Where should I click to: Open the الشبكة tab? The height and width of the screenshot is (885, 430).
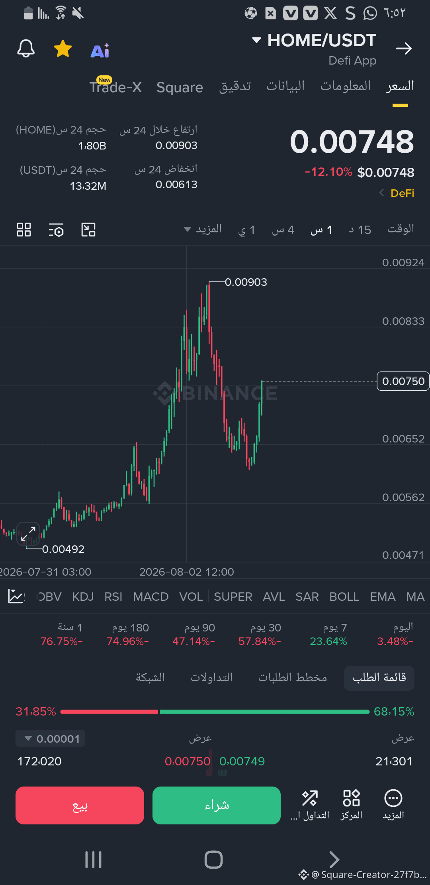pos(150,678)
